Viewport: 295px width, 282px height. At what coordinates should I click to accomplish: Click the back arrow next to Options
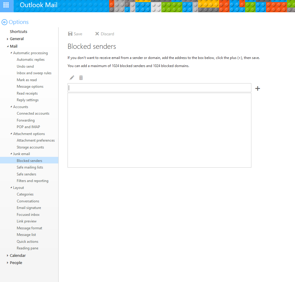pos(4,22)
